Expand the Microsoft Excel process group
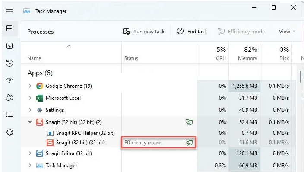 tap(30, 98)
